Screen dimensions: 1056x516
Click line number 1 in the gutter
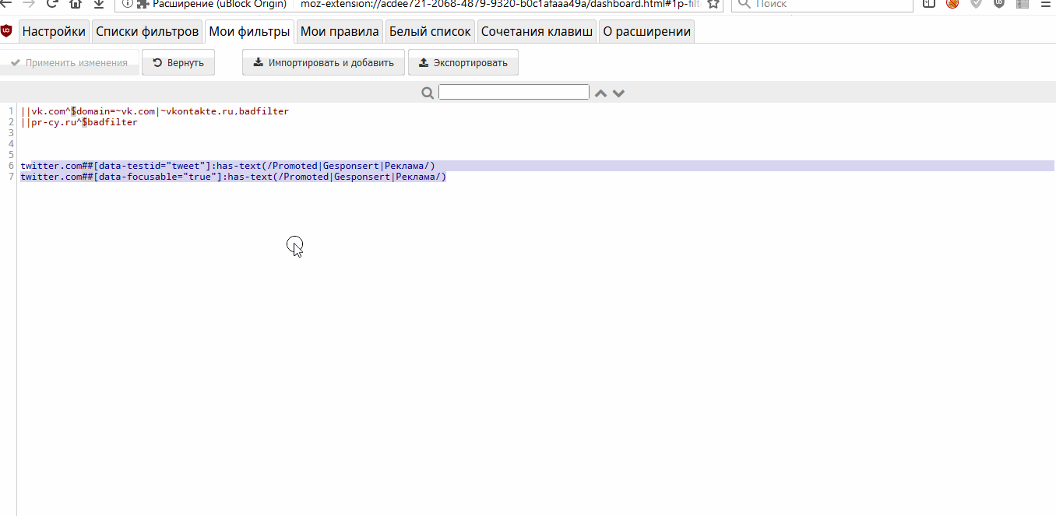[x=11, y=111]
